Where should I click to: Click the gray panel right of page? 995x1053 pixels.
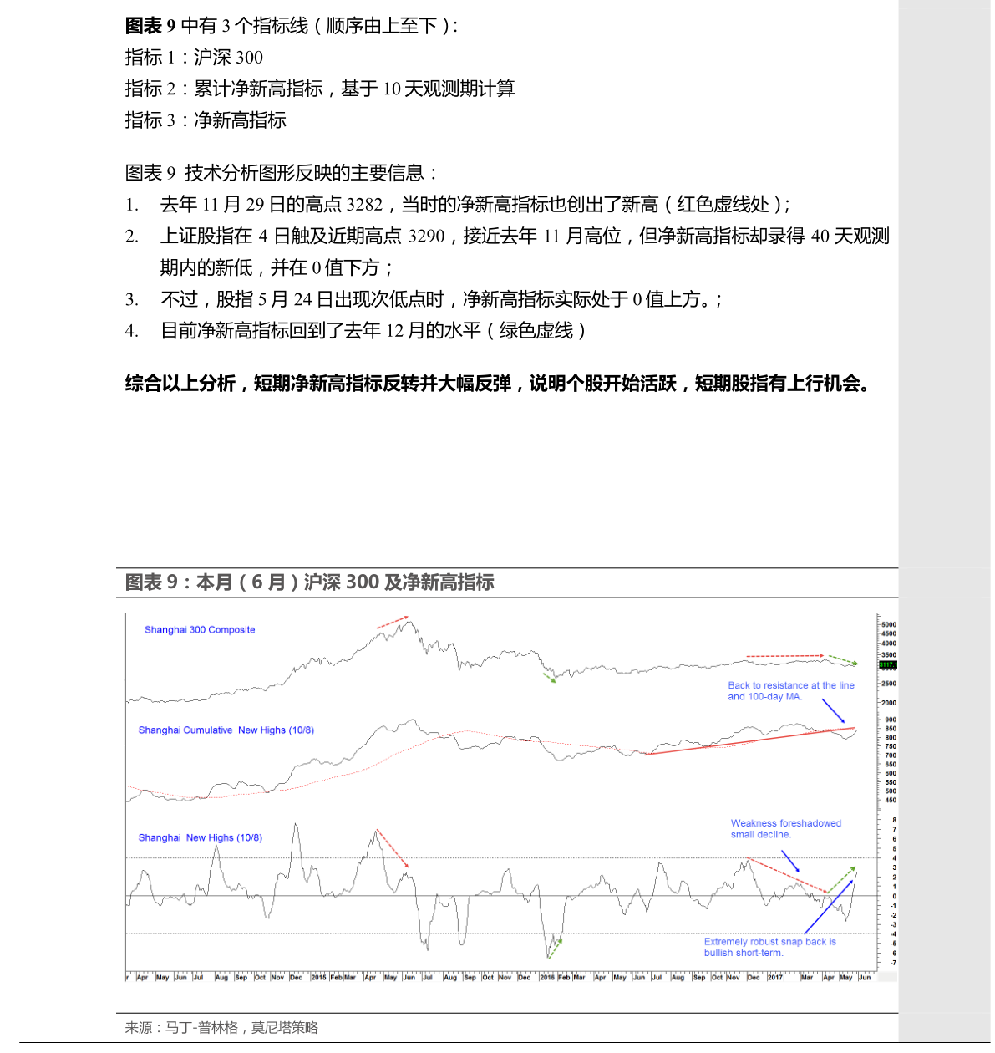tap(946, 334)
